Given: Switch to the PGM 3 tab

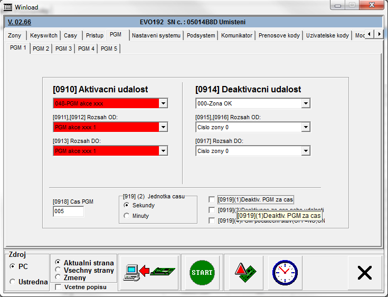Looking at the screenshot, I should click(x=63, y=49).
